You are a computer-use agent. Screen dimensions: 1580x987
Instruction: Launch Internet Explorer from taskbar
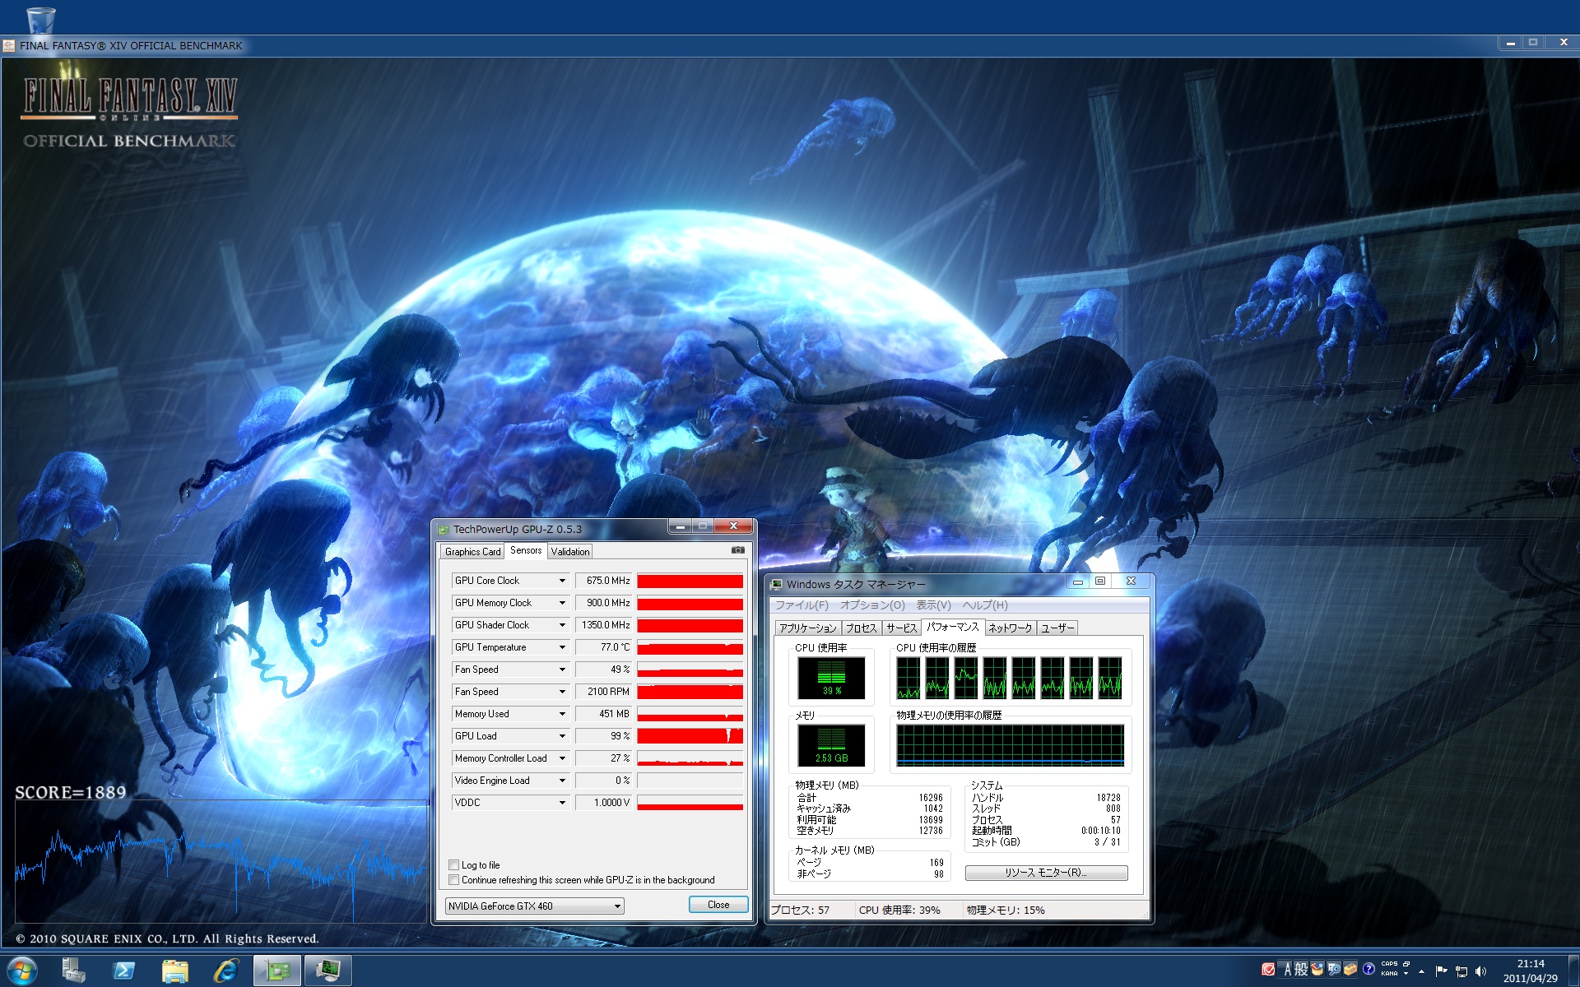click(225, 971)
